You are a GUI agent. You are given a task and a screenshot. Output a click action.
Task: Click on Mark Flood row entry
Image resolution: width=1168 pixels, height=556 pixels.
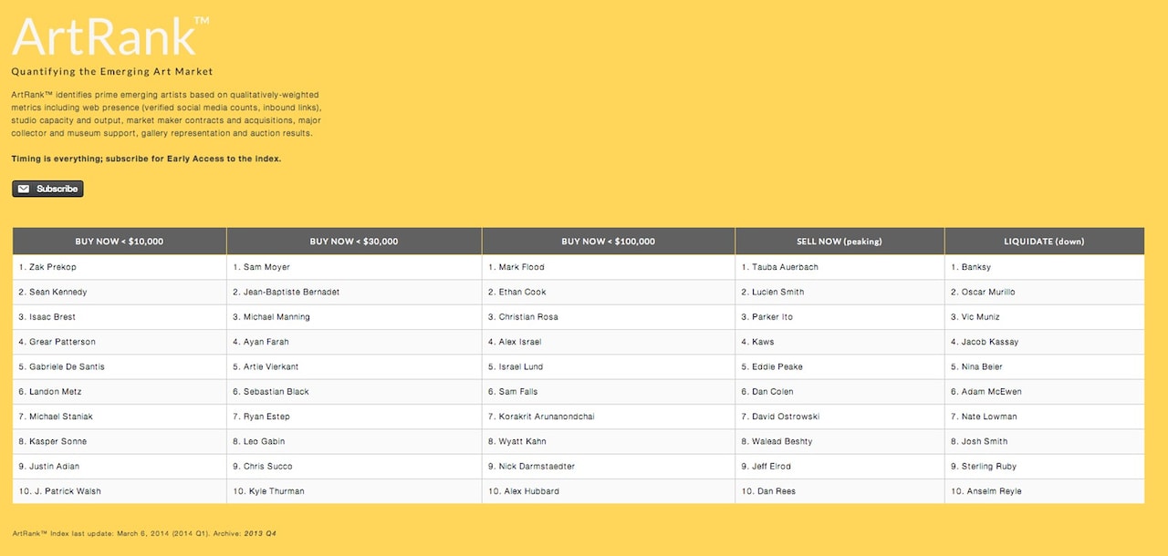pos(521,267)
